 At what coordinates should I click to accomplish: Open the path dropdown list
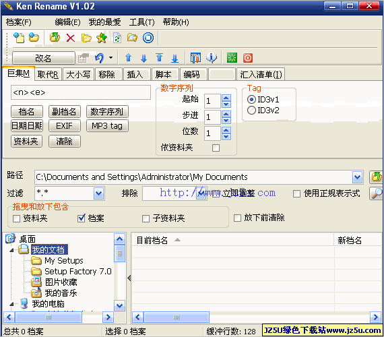358,177
